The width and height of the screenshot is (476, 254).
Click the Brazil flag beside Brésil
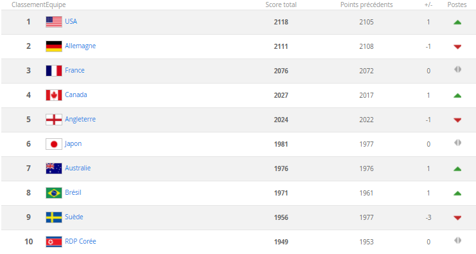tap(54, 193)
